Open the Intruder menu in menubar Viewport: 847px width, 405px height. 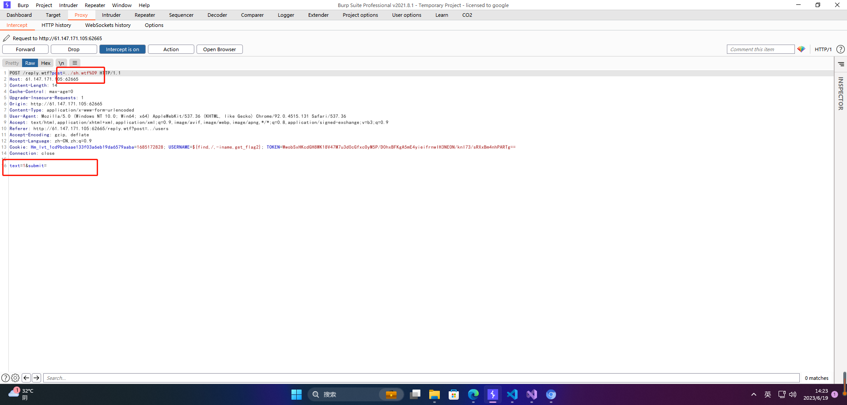click(68, 5)
